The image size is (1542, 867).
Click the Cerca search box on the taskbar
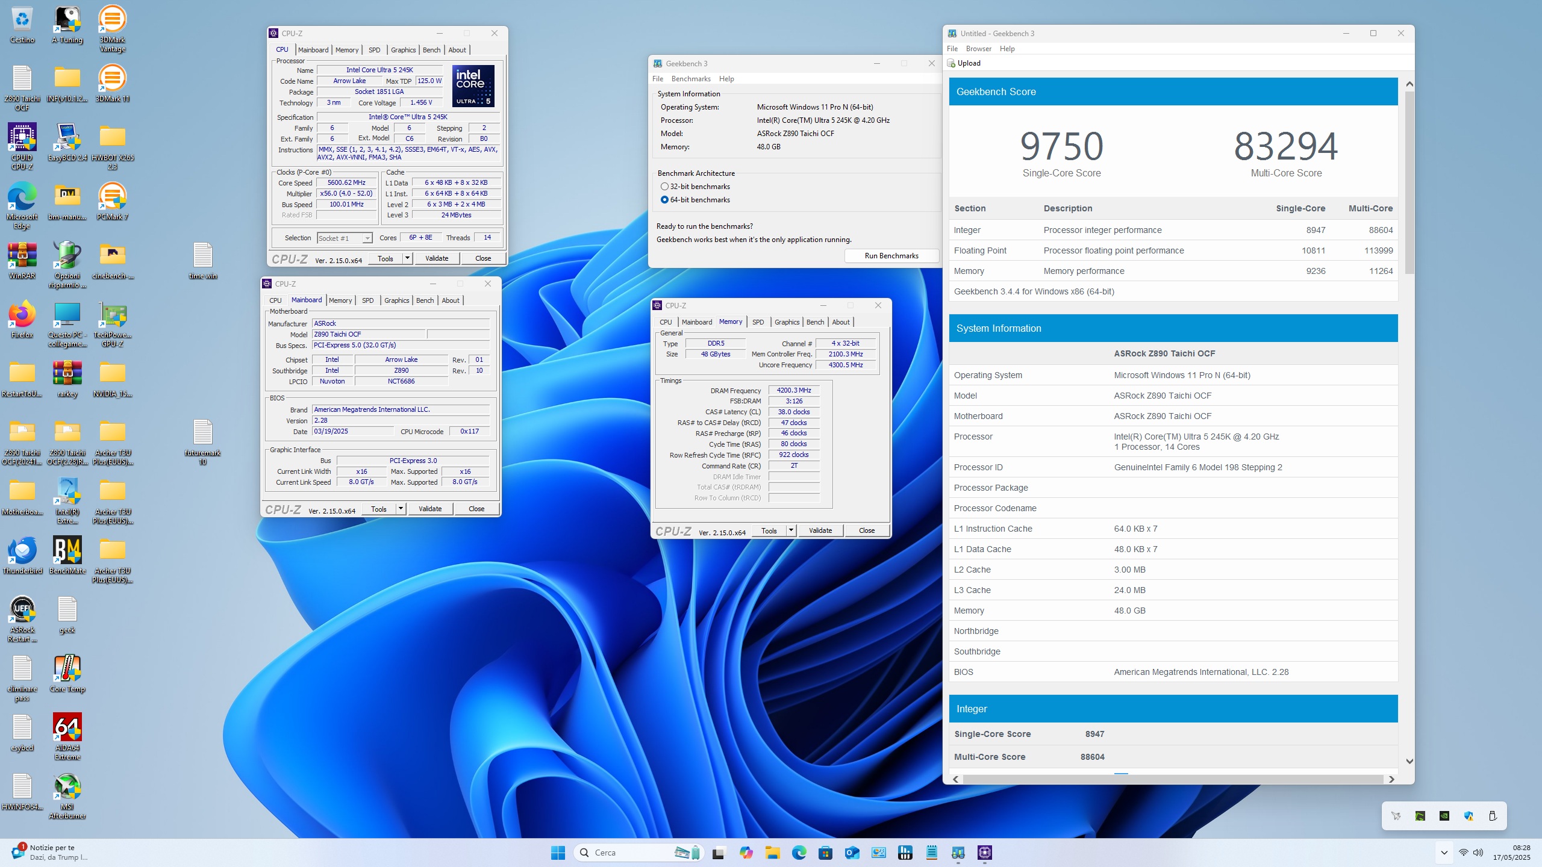point(638,853)
